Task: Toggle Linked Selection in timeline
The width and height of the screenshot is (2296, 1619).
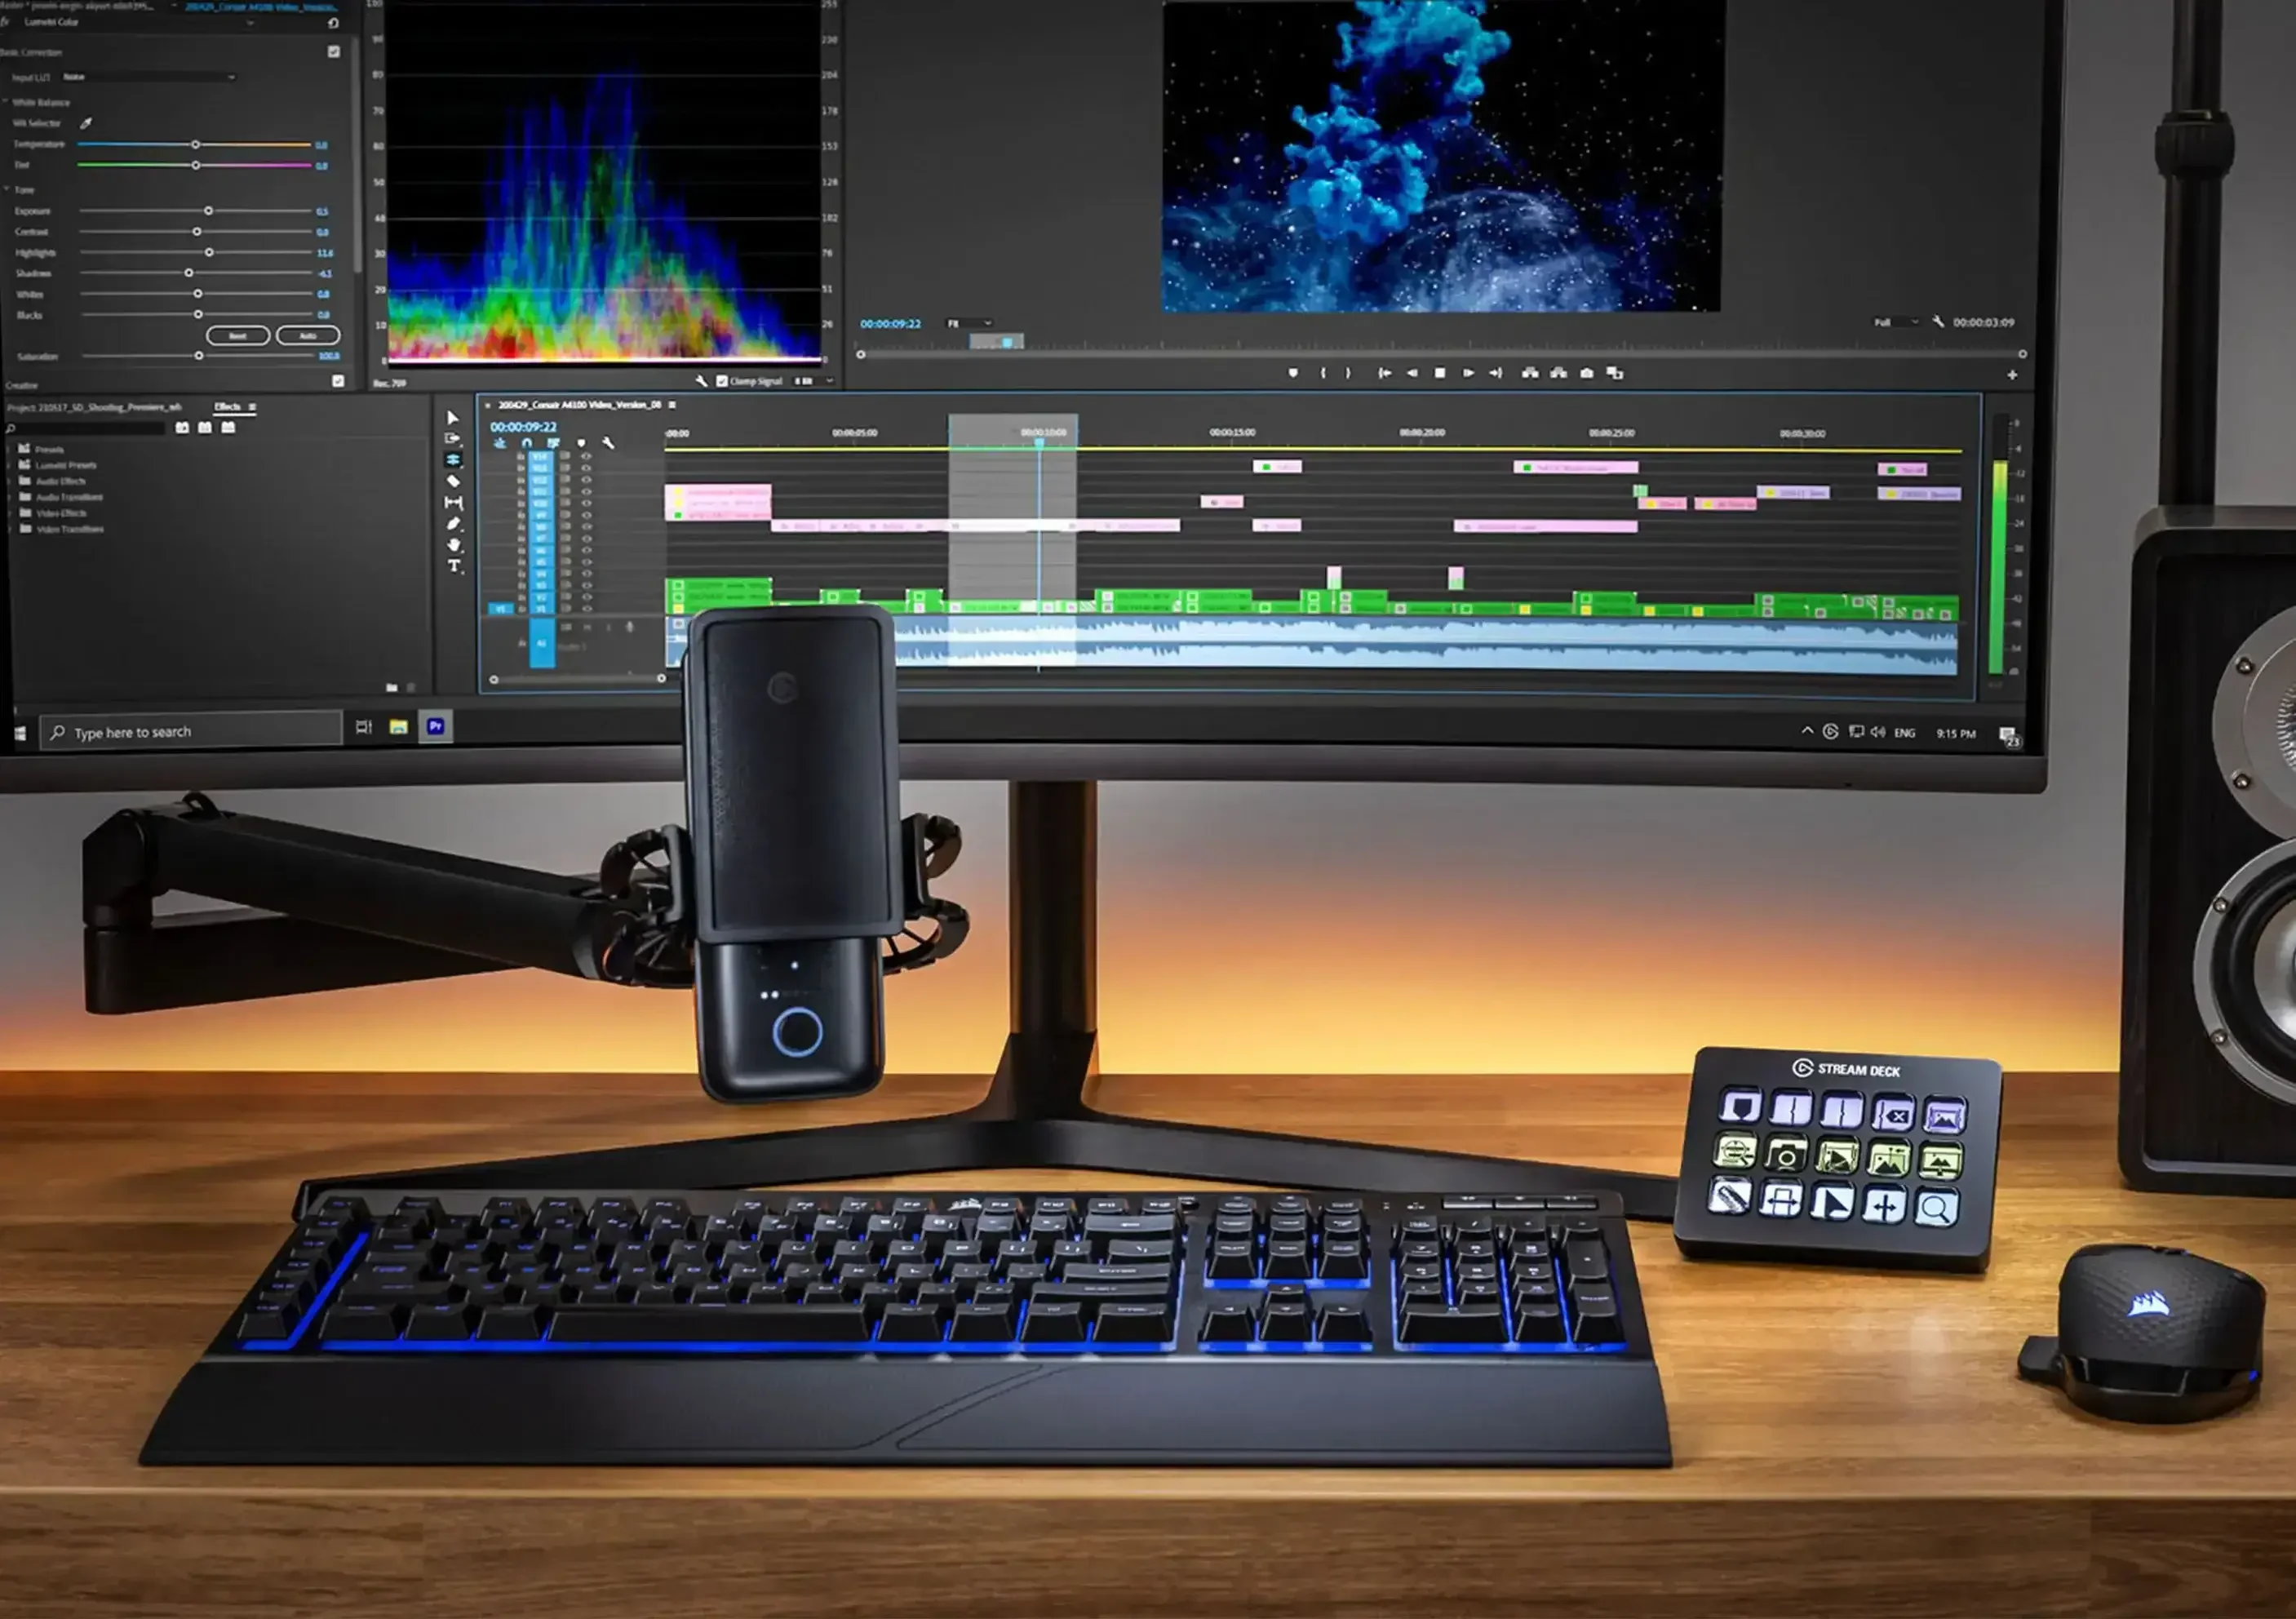Action: point(553,442)
